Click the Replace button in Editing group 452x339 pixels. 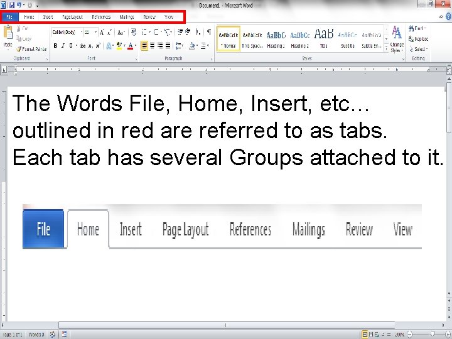pos(418,39)
